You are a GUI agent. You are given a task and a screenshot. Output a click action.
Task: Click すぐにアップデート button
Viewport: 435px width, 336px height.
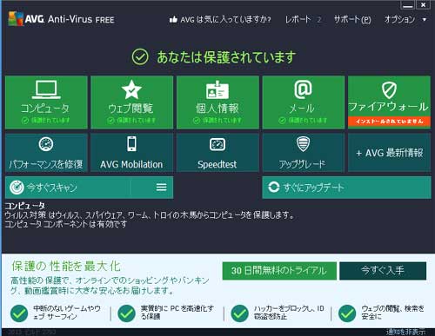coord(346,188)
